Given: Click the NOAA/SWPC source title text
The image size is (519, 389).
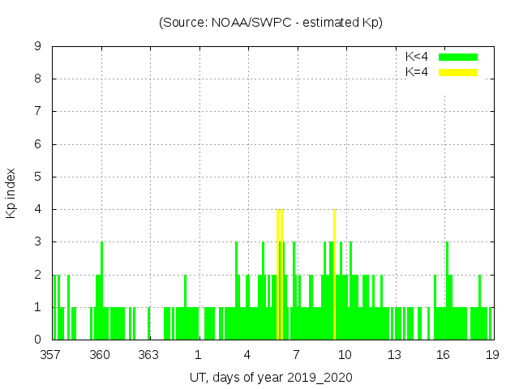Looking at the screenshot, I should (x=271, y=23).
